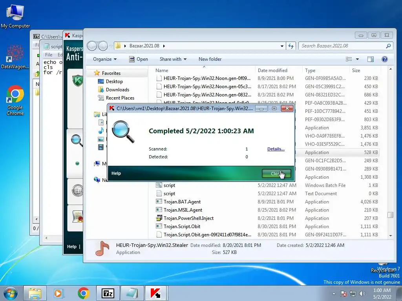This screenshot has width=402, height=301.
Task: Open DataWagon desktop shortcut
Action: [15, 56]
